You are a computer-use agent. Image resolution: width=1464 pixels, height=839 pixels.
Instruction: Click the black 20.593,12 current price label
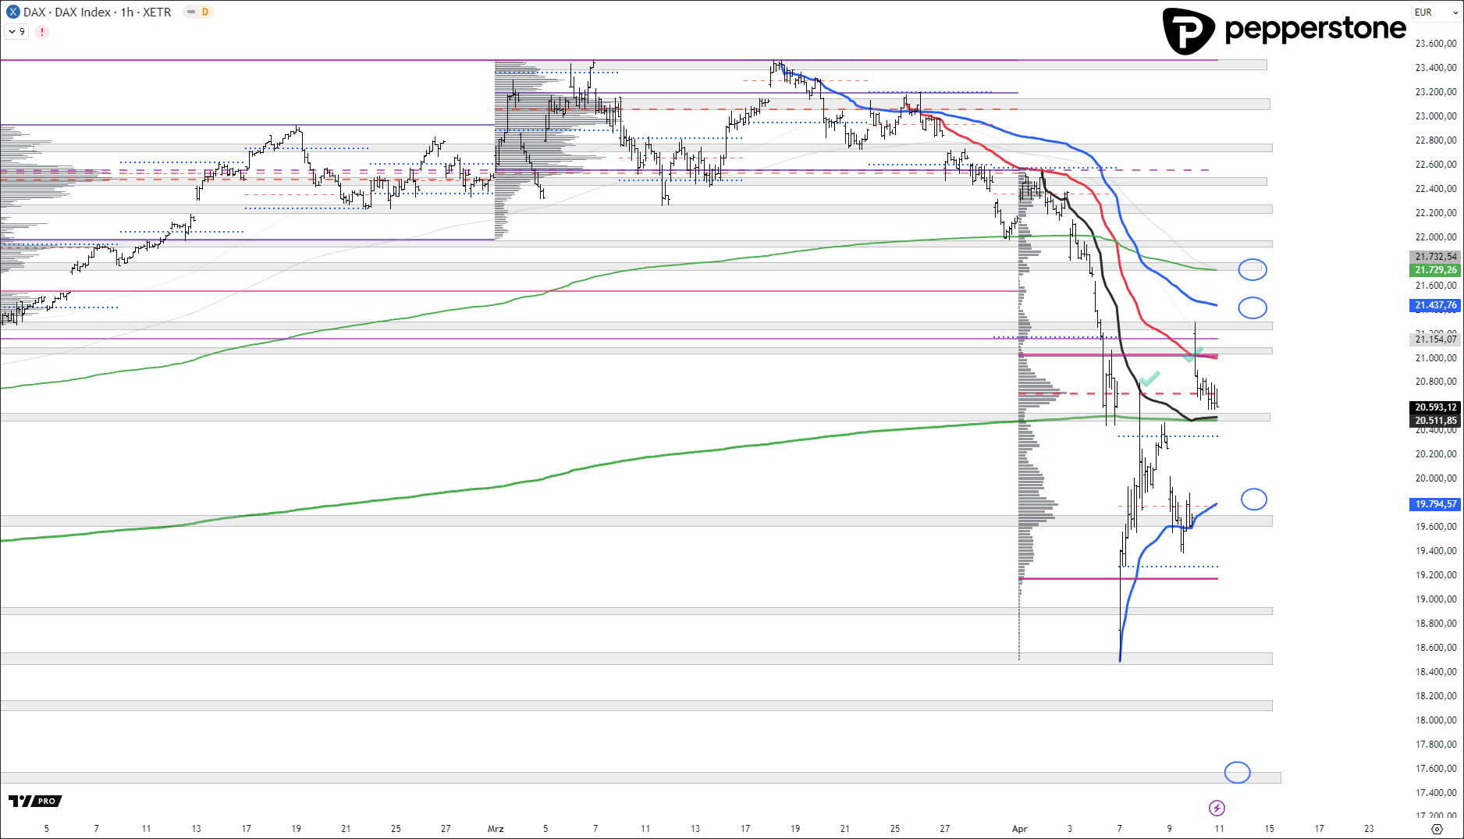coord(1435,407)
